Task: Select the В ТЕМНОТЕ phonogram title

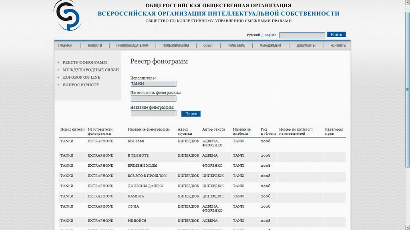Action: coord(138,156)
